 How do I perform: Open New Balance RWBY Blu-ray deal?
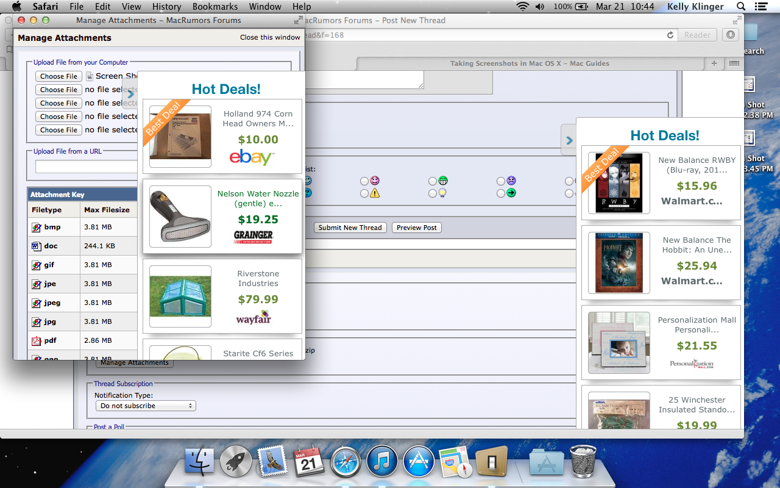(x=697, y=165)
